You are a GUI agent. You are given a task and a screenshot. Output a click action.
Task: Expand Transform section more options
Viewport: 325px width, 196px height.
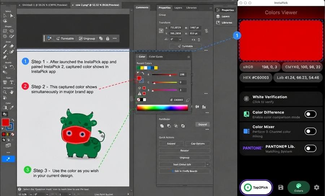(x=206, y=50)
